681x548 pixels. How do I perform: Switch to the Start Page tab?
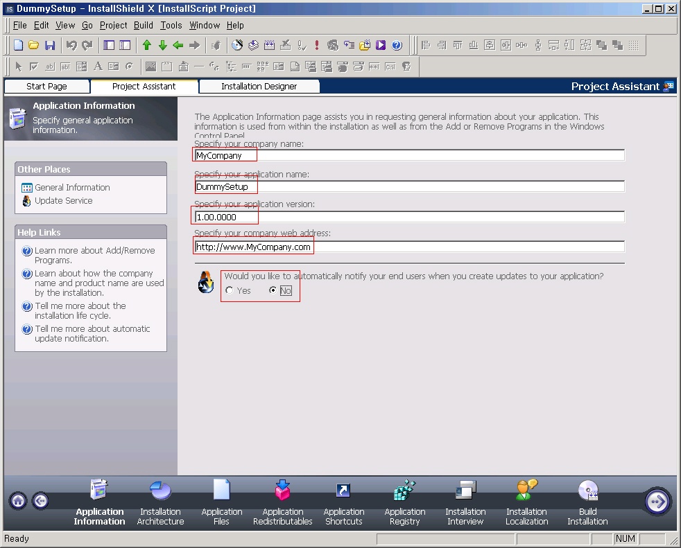click(x=47, y=87)
